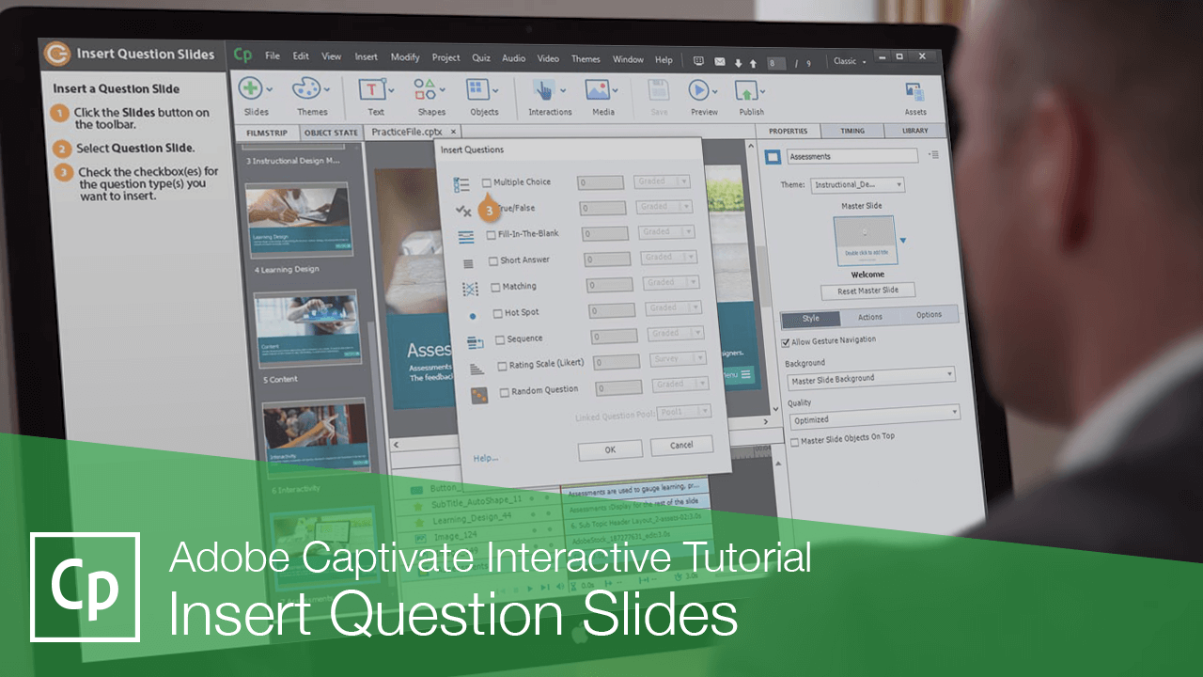
Task: Open the Objects toolbar icon
Action: [477, 89]
